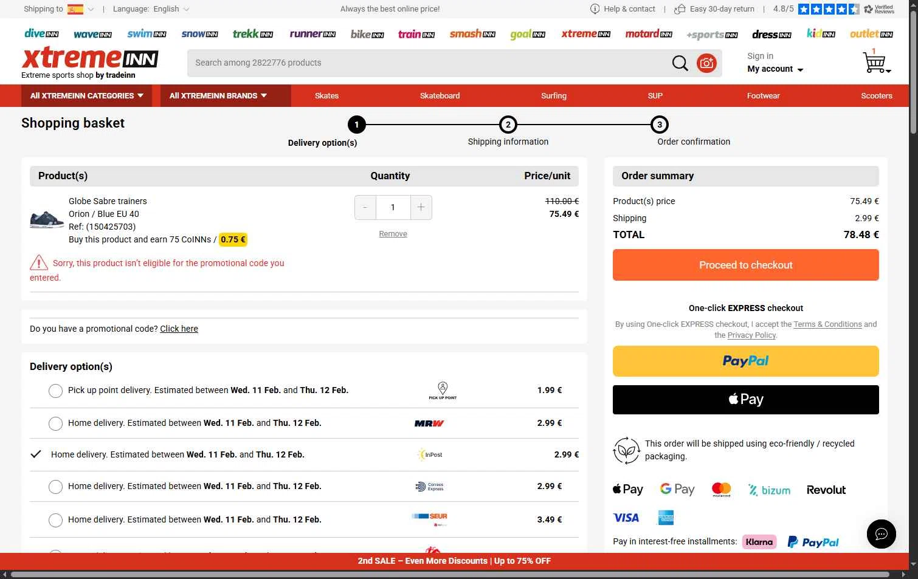Open the Privacy Policy link
This screenshot has width=918, height=579.
point(751,335)
